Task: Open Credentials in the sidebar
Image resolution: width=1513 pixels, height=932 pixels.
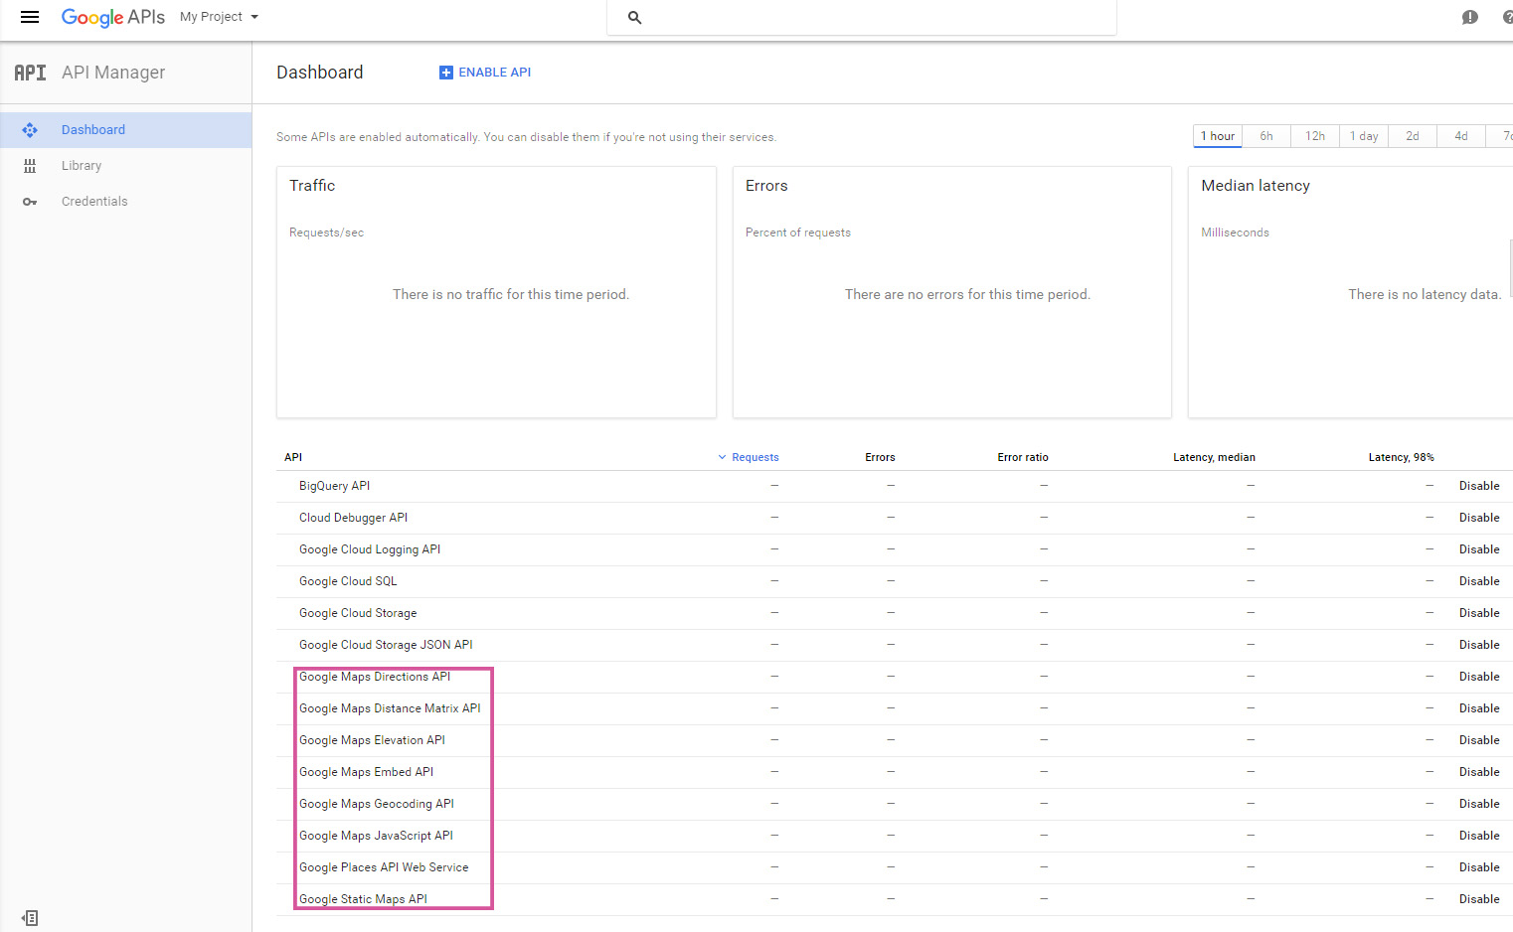Action: tap(125, 202)
